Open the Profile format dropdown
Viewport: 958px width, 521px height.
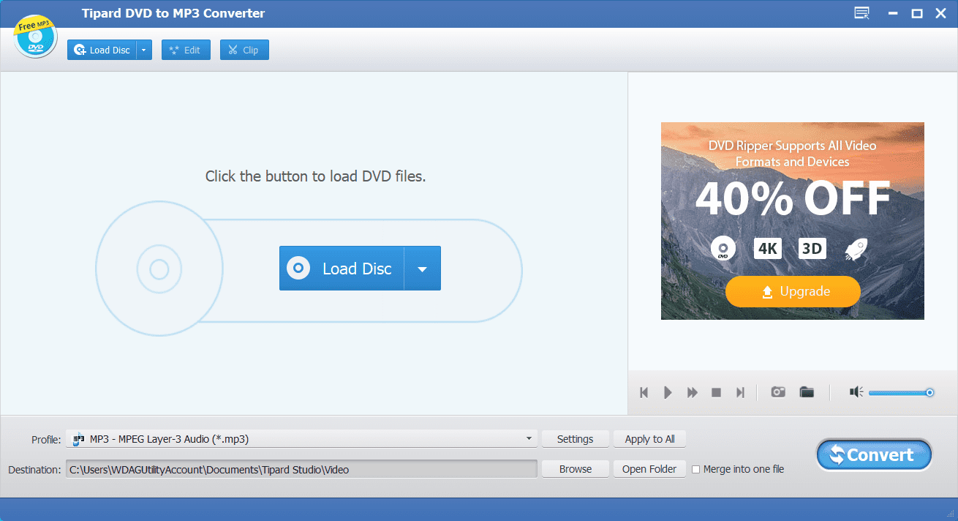(301, 439)
